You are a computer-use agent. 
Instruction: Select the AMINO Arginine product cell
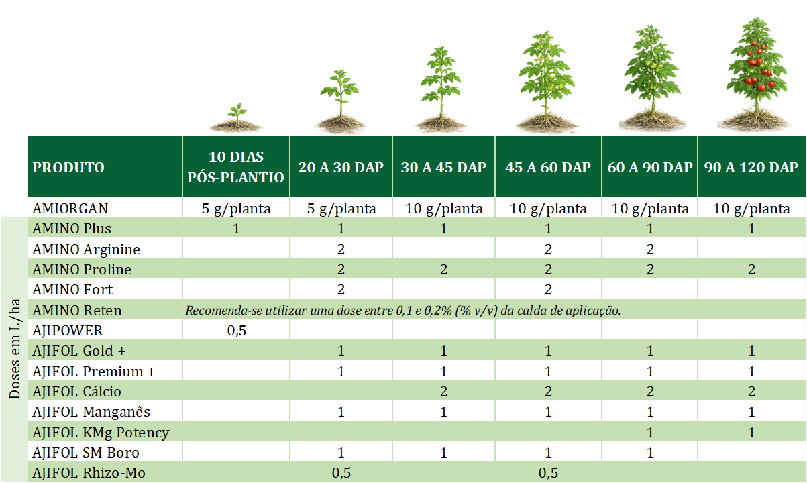pos(86,250)
